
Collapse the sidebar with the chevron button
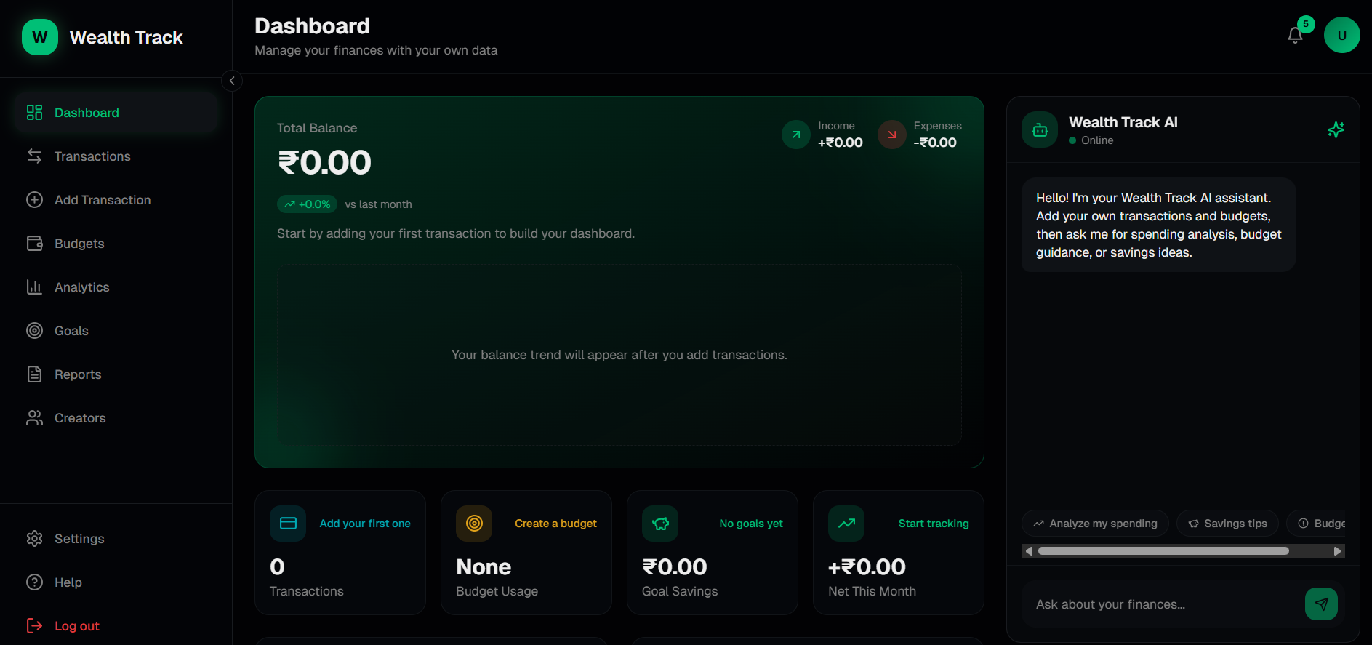pos(232,80)
